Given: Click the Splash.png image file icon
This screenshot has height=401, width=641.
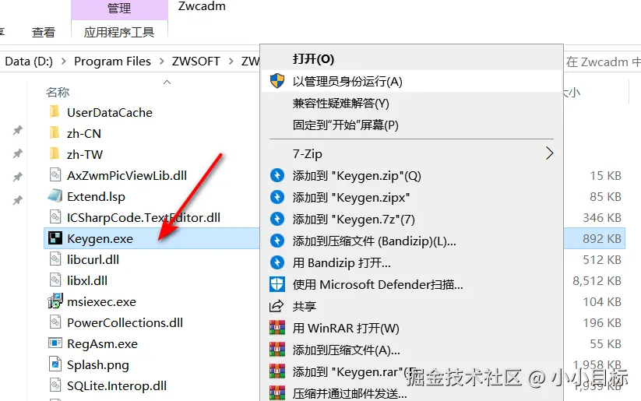Looking at the screenshot, I should [x=55, y=364].
